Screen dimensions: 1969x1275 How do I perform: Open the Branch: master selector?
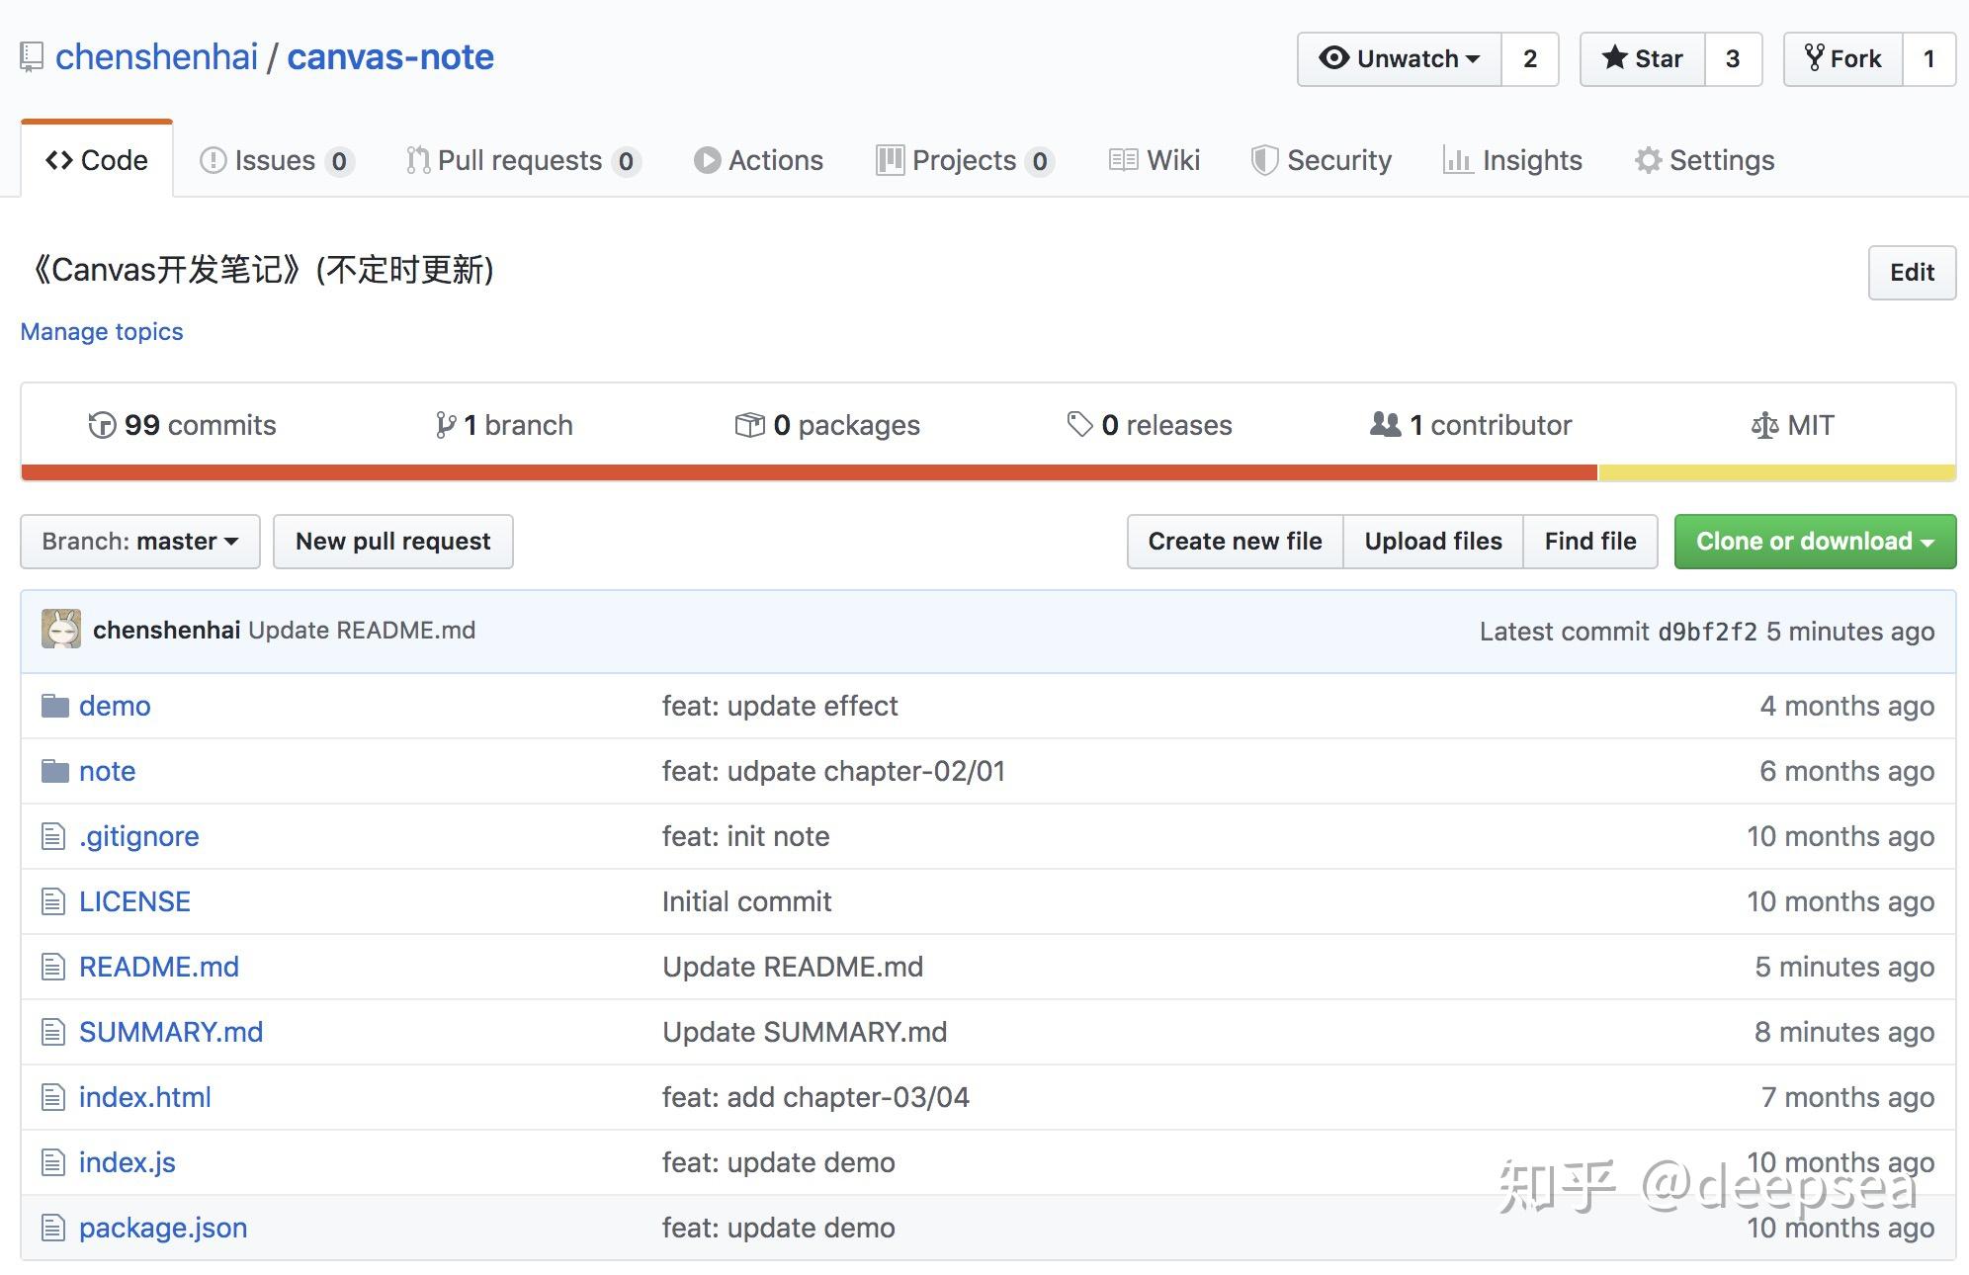[x=140, y=542]
